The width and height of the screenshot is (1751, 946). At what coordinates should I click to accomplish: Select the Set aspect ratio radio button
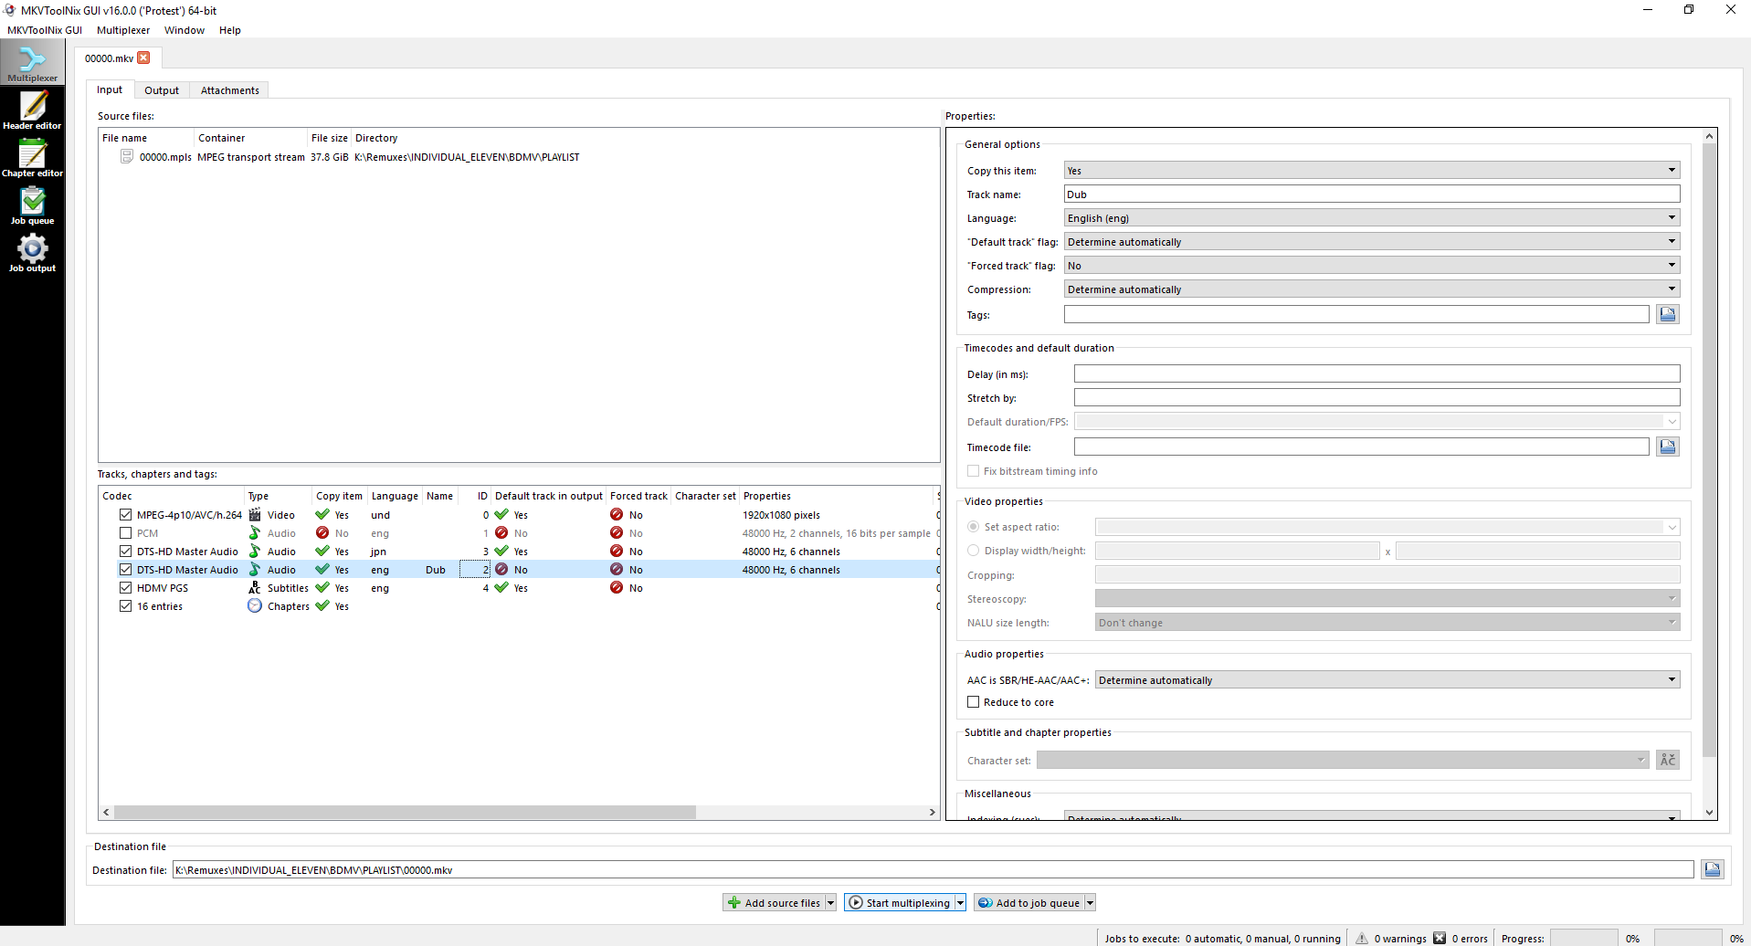point(974,527)
